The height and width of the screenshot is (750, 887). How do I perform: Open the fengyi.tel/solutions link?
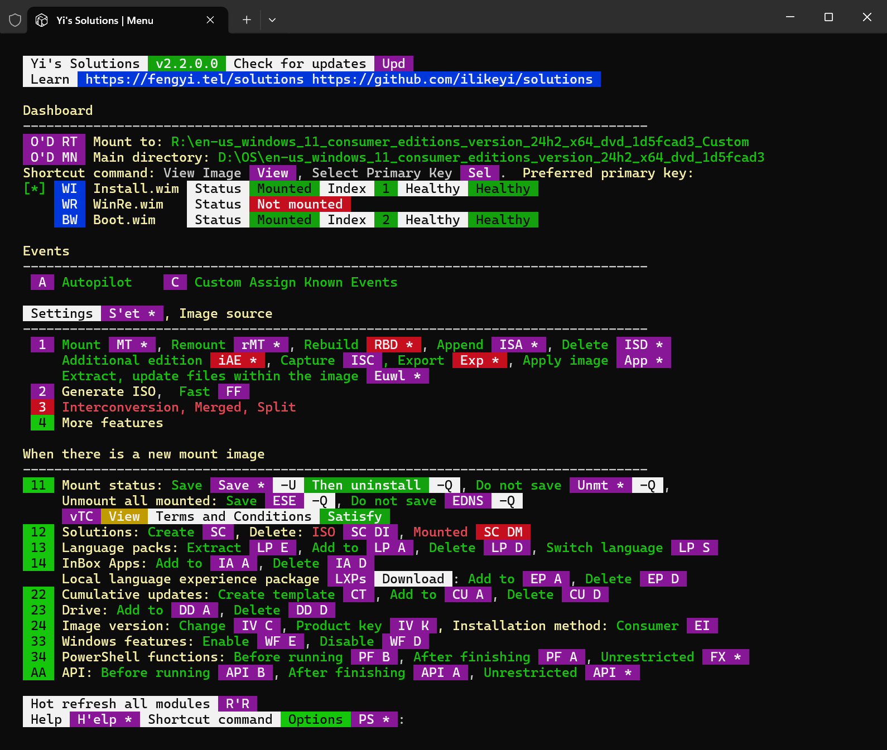[194, 79]
